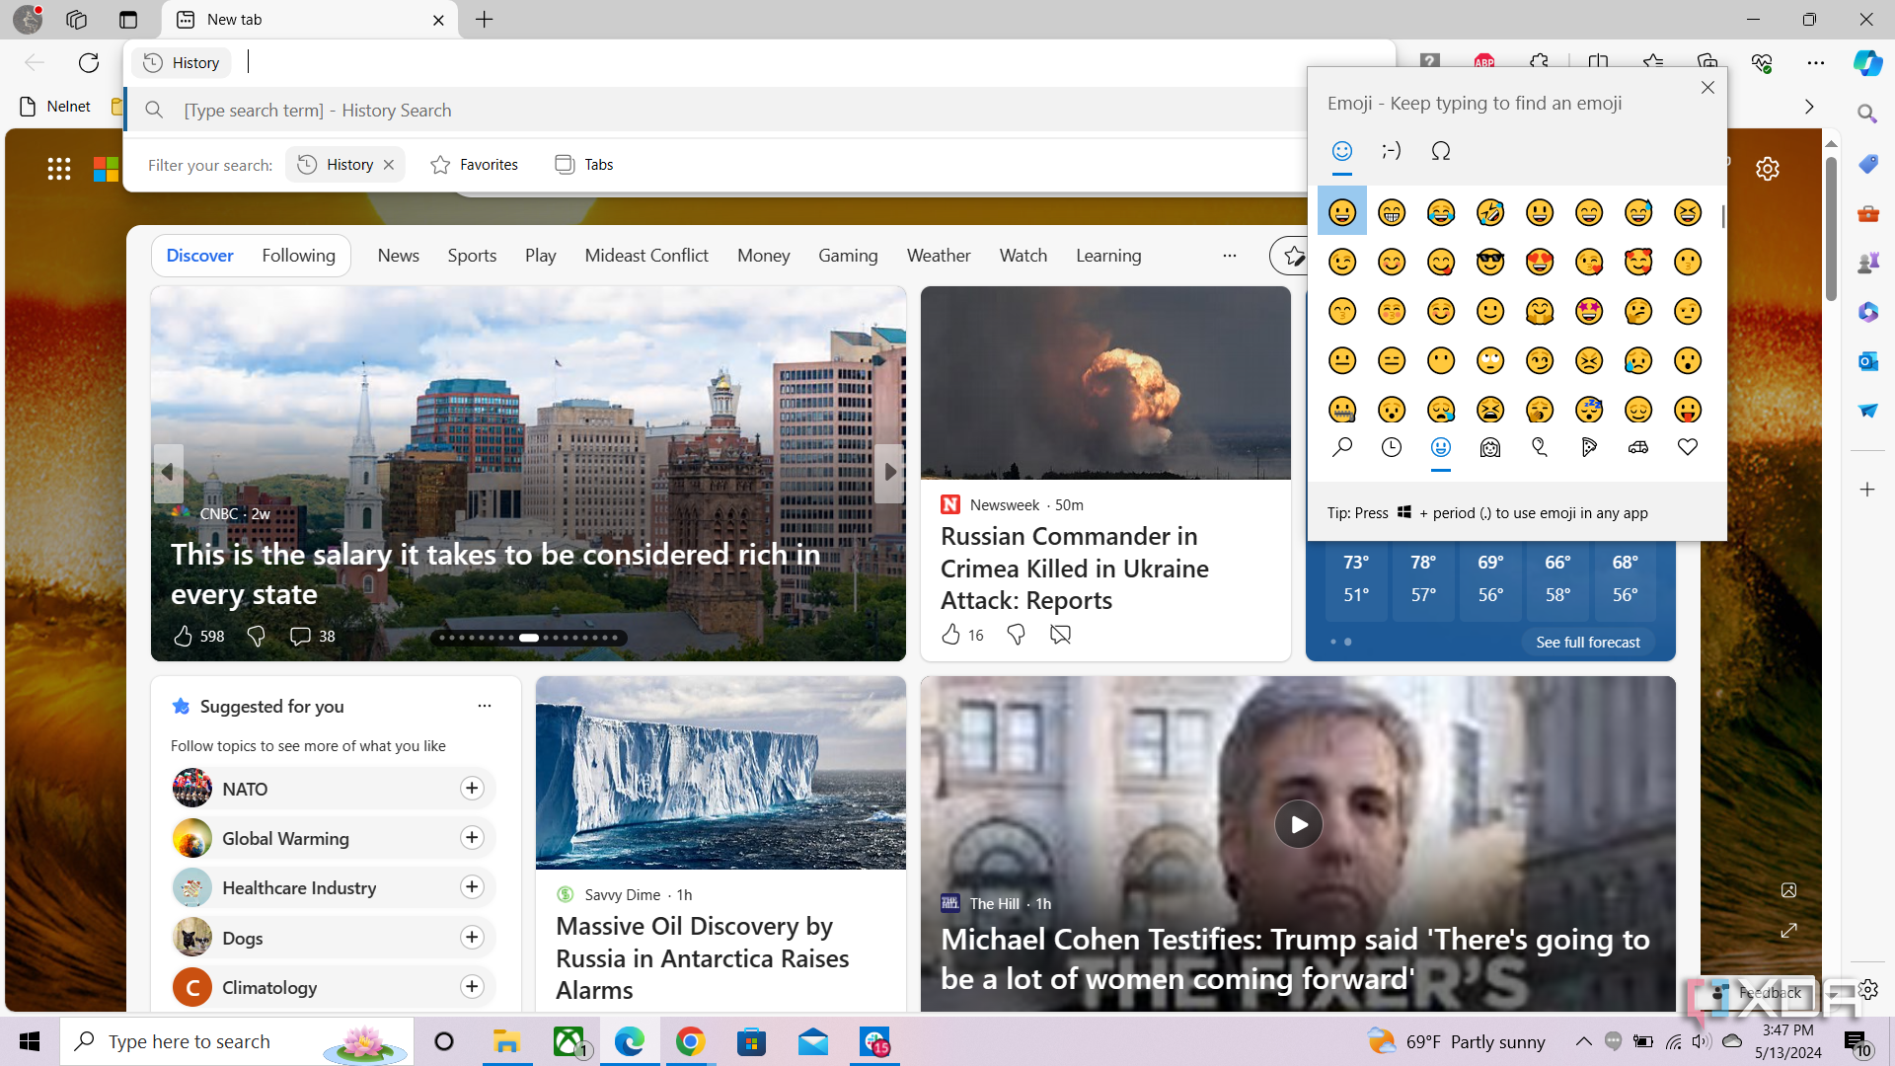Follow the NATO topic

(x=472, y=788)
